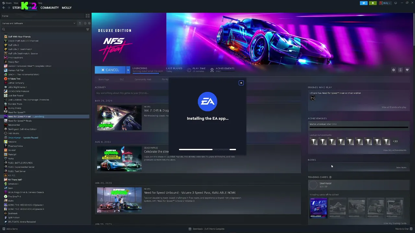The height and width of the screenshot is (233, 415).
Task: Open View My Achievements link
Action: click(x=395, y=150)
